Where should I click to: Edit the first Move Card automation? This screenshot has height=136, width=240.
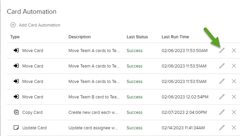coord(222,50)
